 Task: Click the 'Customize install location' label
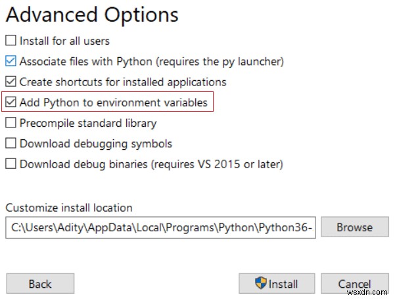[x=69, y=208]
